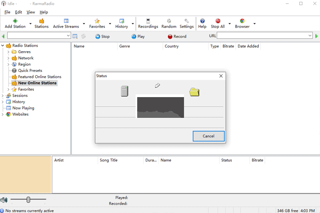This screenshot has height=213, width=320.
Task: Open the File menu
Action: (x=8, y=12)
